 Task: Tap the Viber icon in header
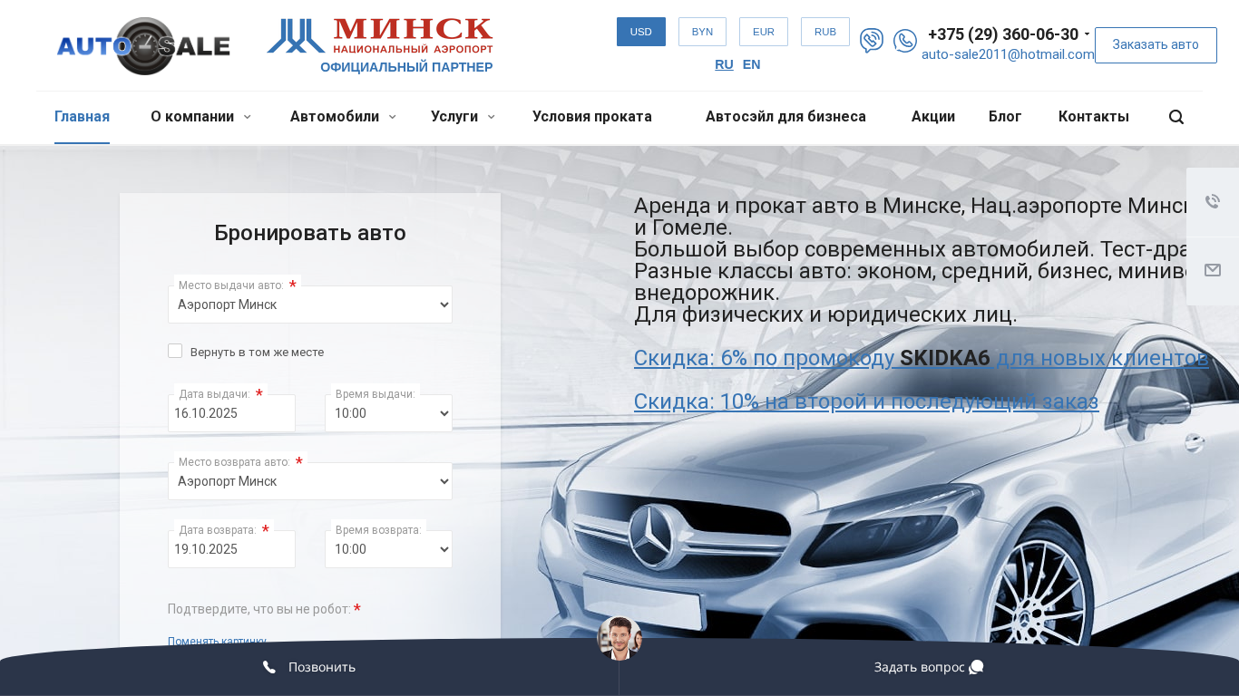pos(872,41)
